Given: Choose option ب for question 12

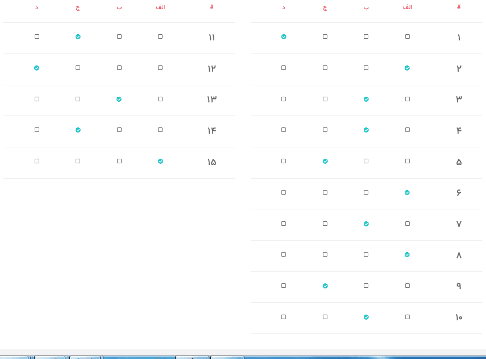Looking at the screenshot, I should 119,68.
